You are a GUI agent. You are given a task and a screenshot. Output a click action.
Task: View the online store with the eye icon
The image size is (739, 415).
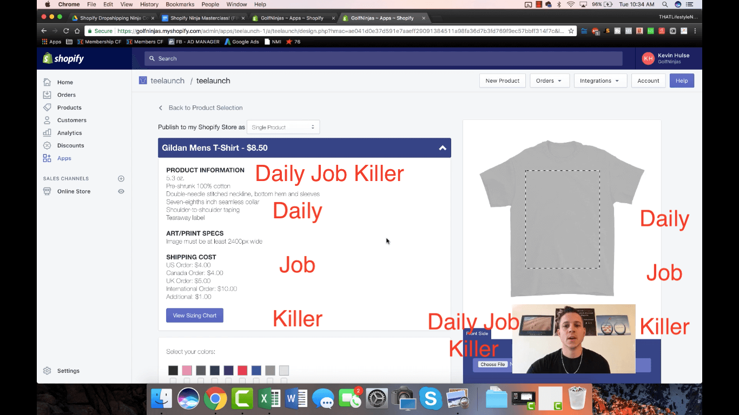(x=121, y=191)
